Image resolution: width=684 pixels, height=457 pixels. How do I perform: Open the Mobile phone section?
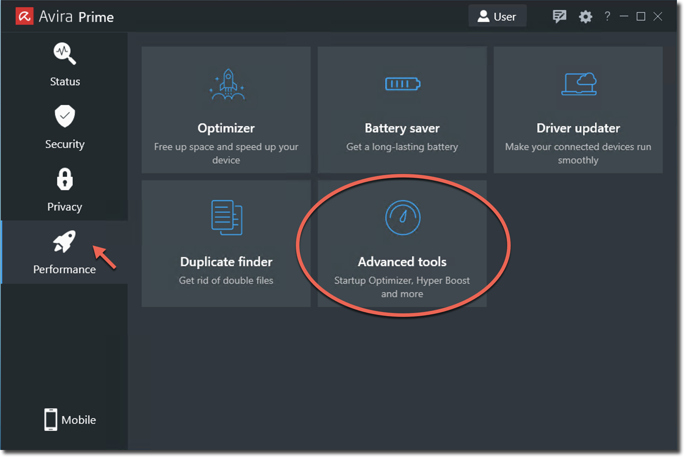tap(50, 420)
